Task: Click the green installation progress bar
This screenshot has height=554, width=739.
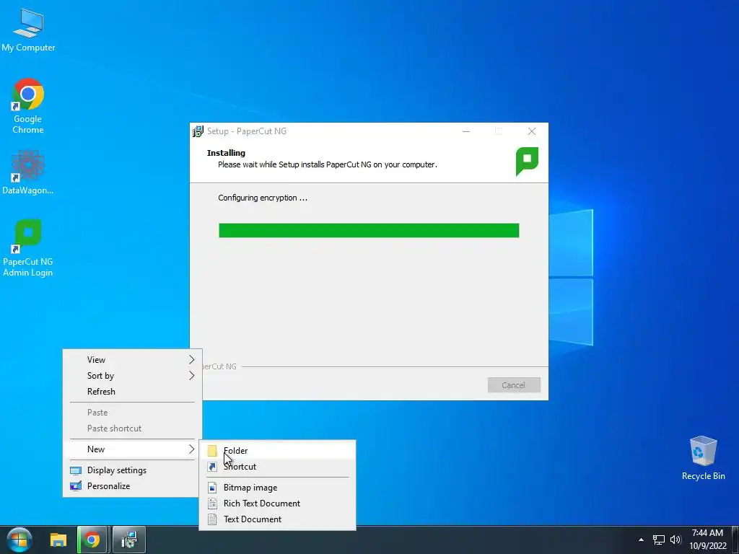Action: pos(369,231)
